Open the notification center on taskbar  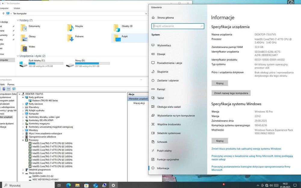(x=295, y=185)
